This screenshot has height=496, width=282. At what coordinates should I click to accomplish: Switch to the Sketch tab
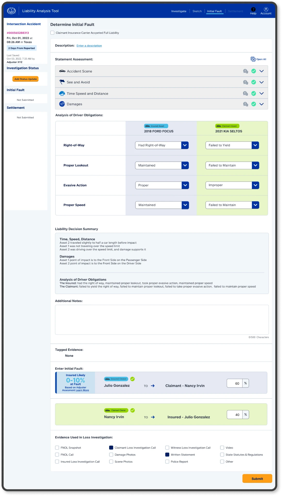(x=197, y=11)
